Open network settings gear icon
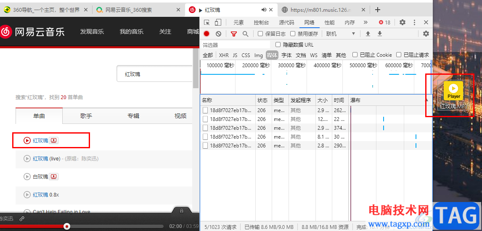The height and width of the screenshot is (231, 482). tap(426, 34)
